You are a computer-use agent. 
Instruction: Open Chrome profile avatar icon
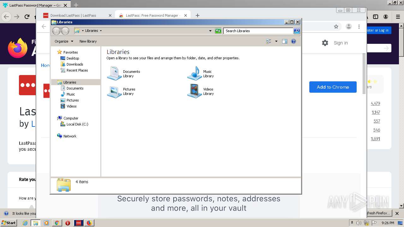pos(348,27)
